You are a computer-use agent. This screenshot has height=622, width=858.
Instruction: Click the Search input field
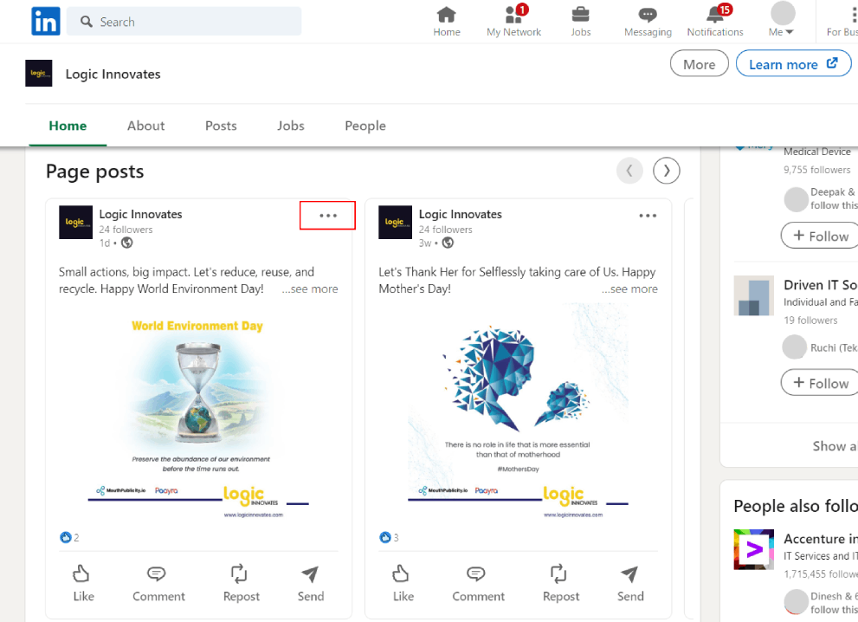click(184, 22)
